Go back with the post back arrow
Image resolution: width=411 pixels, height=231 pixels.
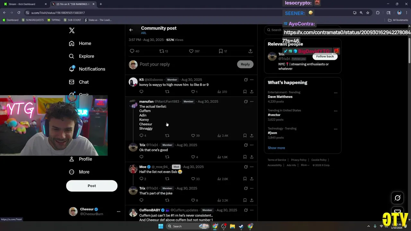pyautogui.click(x=131, y=30)
